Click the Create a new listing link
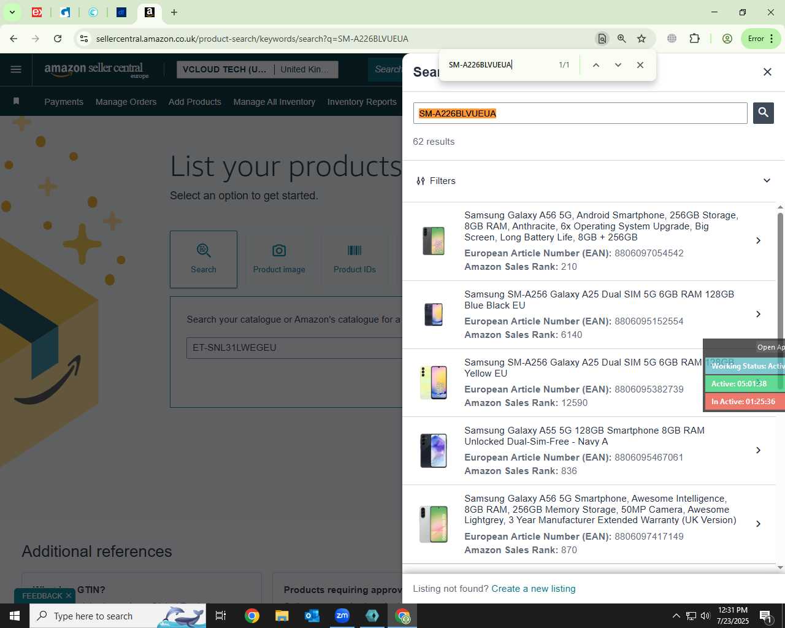785x628 pixels. point(534,589)
